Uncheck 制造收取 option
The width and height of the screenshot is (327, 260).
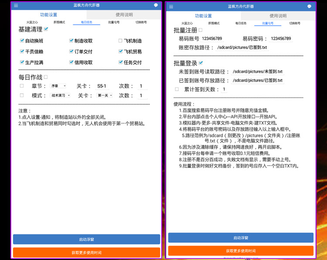(x=71, y=41)
